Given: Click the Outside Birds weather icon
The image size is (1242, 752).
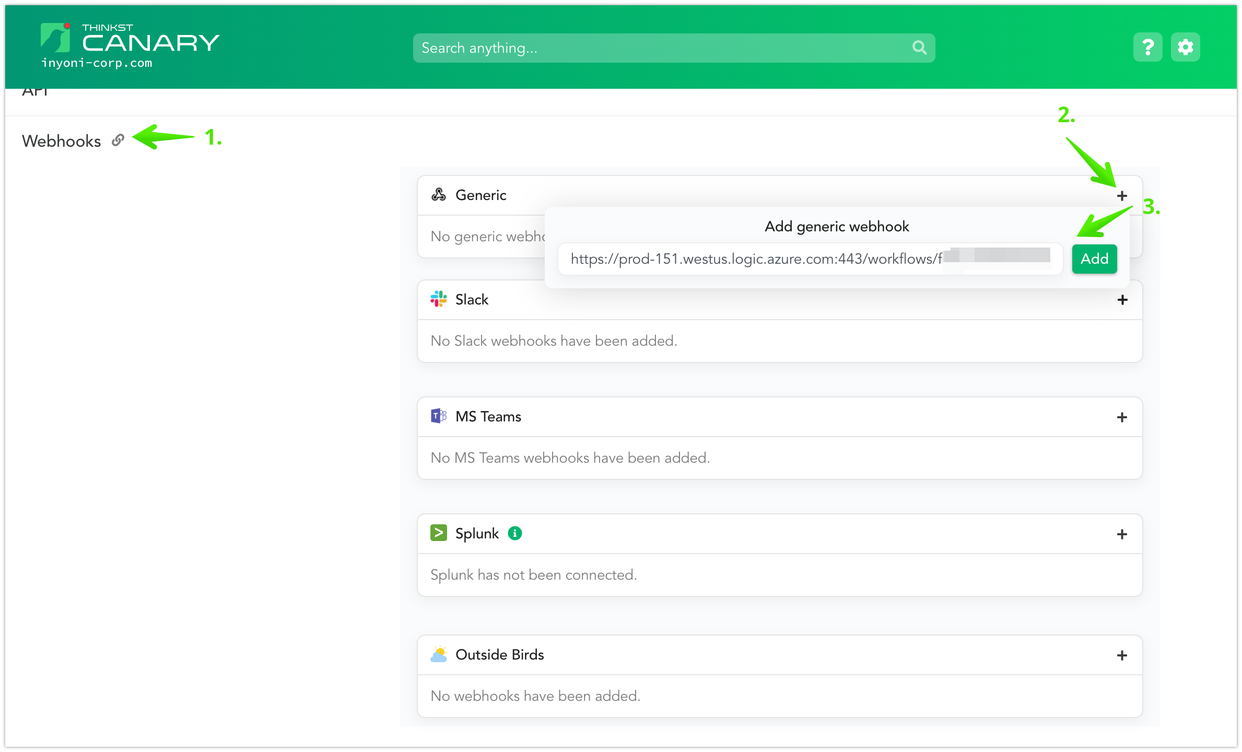Looking at the screenshot, I should 438,654.
